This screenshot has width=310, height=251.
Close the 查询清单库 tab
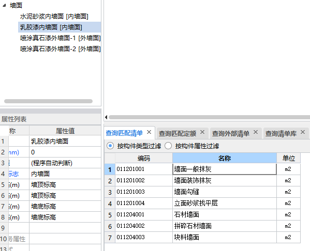303,132
